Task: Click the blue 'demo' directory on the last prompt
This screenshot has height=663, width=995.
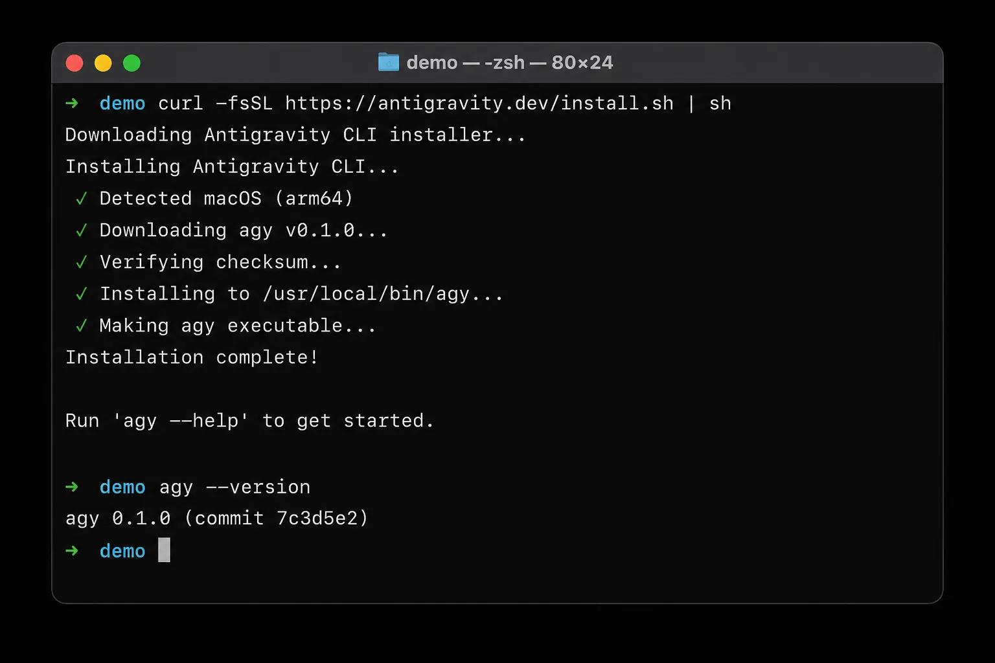Action: pos(122,551)
